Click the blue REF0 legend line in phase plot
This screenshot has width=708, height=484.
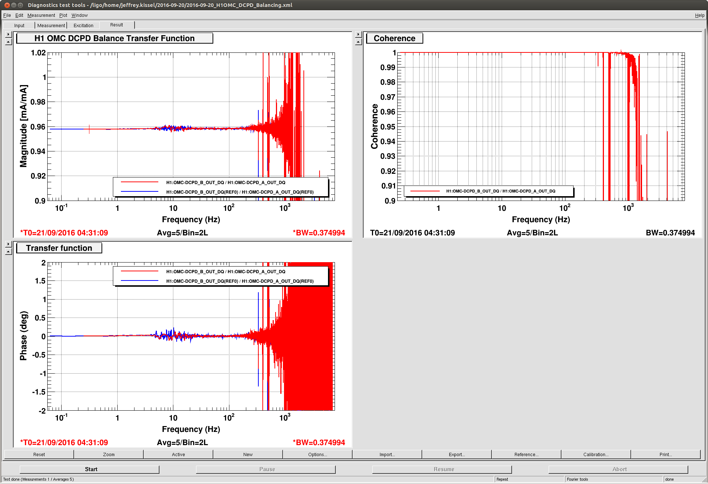(x=140, y=281)
